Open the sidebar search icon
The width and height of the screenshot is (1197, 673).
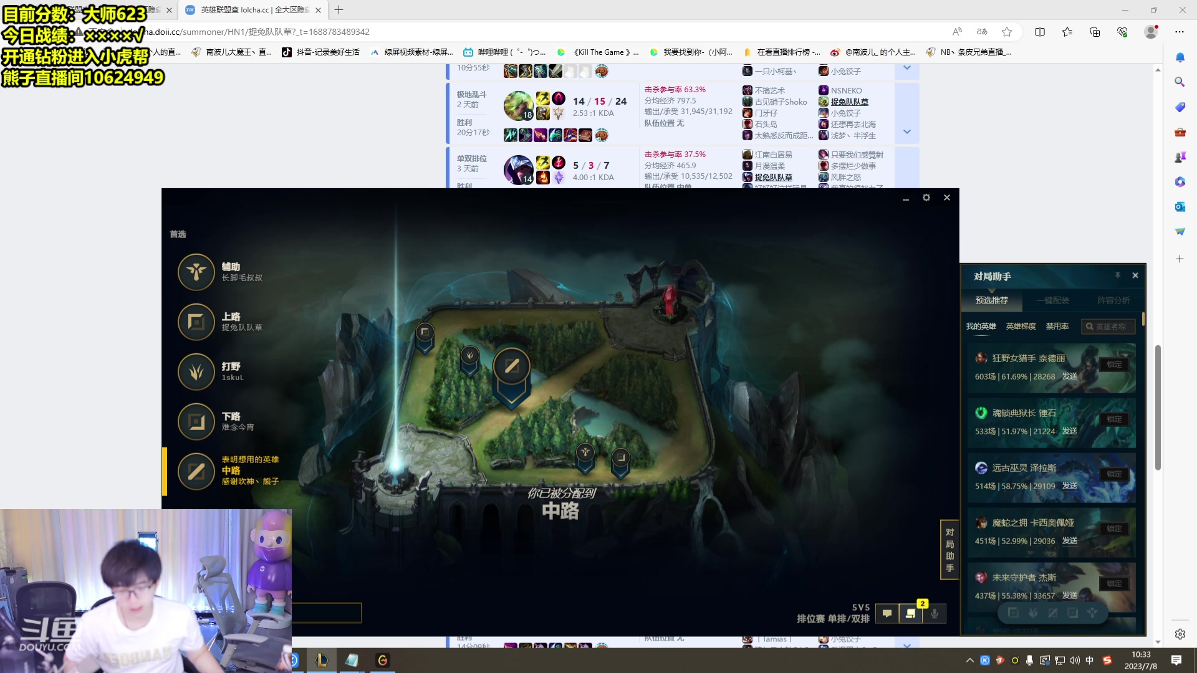tap(1180, 82)
